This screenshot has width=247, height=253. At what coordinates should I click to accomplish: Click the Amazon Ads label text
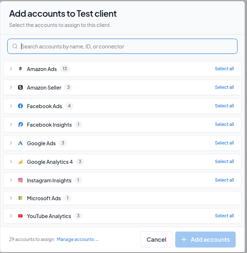click(42, 69)
